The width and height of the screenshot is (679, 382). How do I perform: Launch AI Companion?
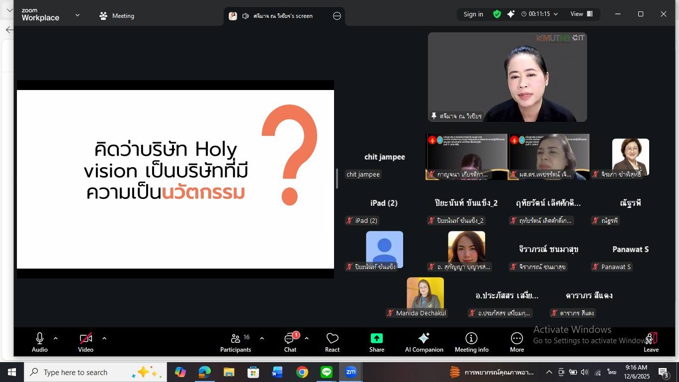coord(424,342)
